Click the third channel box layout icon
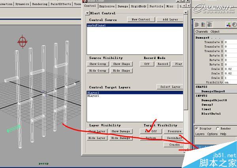 (209, 25)
